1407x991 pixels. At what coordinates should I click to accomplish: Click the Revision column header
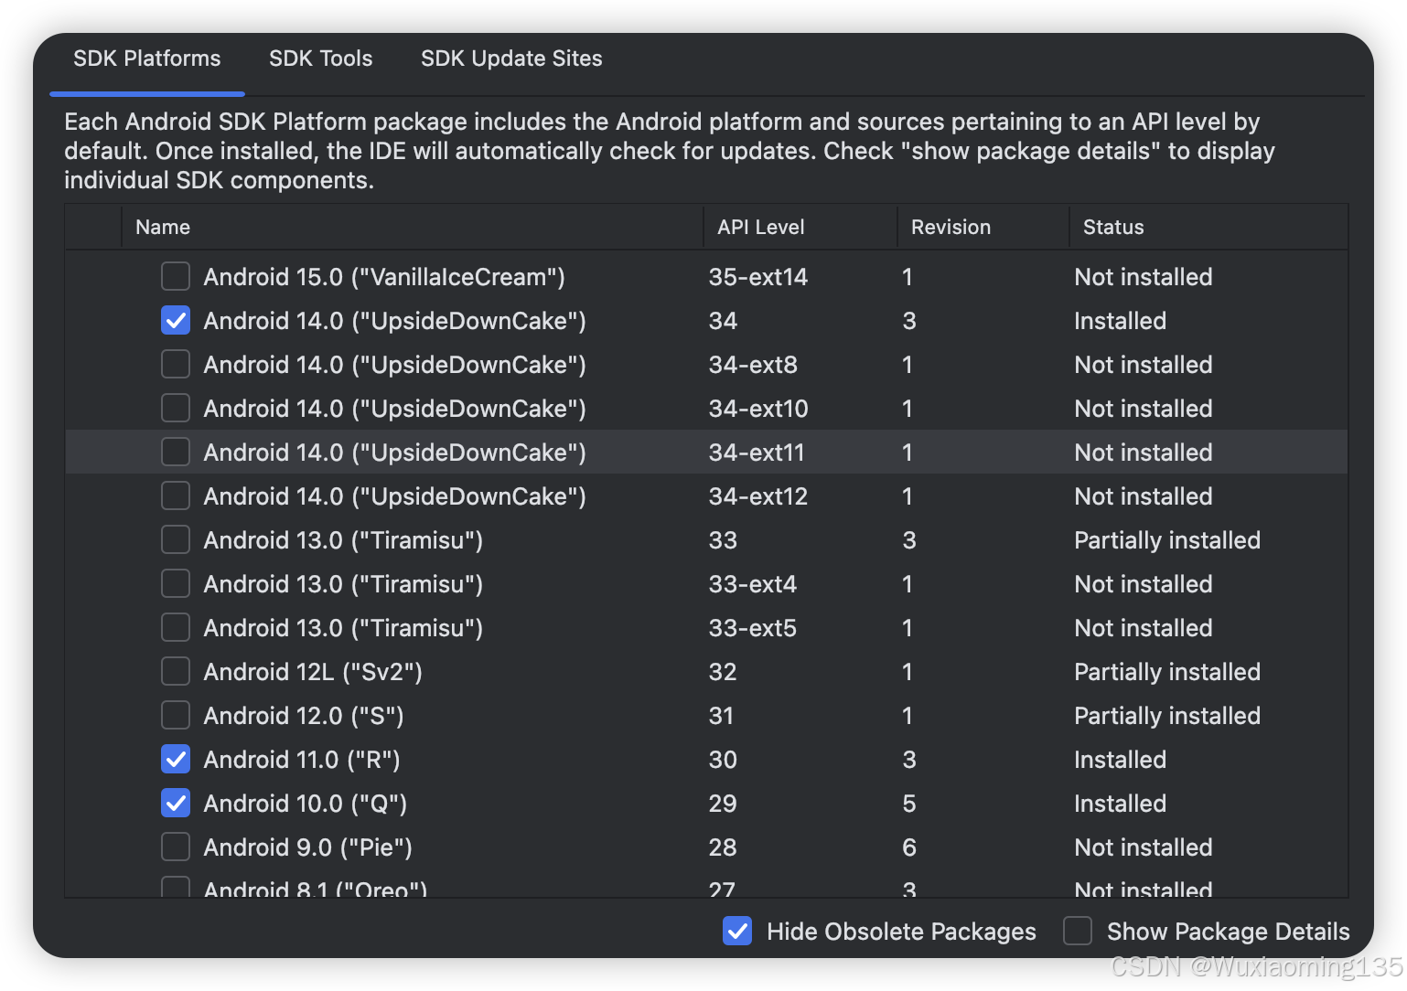(951, 227)
